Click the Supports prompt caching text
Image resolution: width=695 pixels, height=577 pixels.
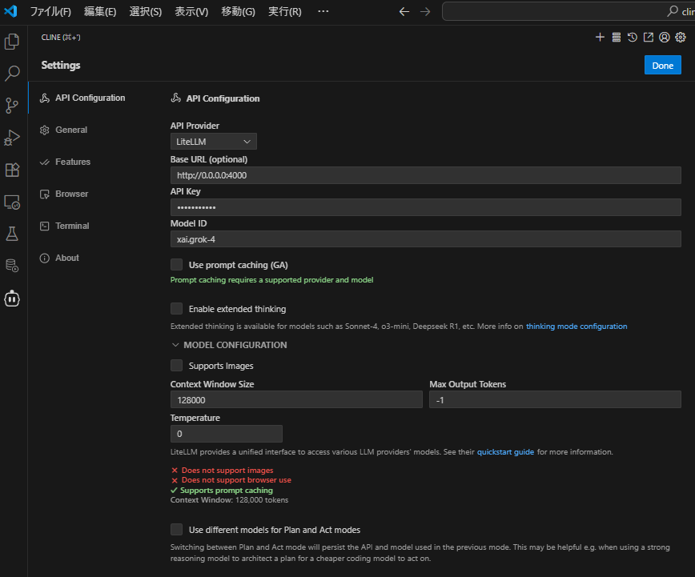227,490
